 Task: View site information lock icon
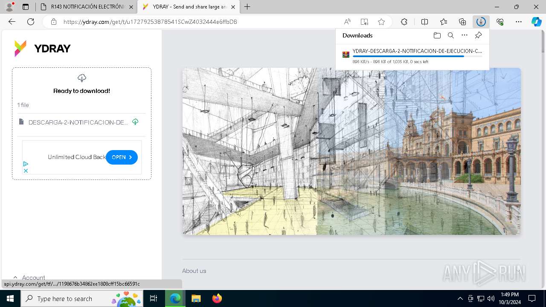point(53,22)
